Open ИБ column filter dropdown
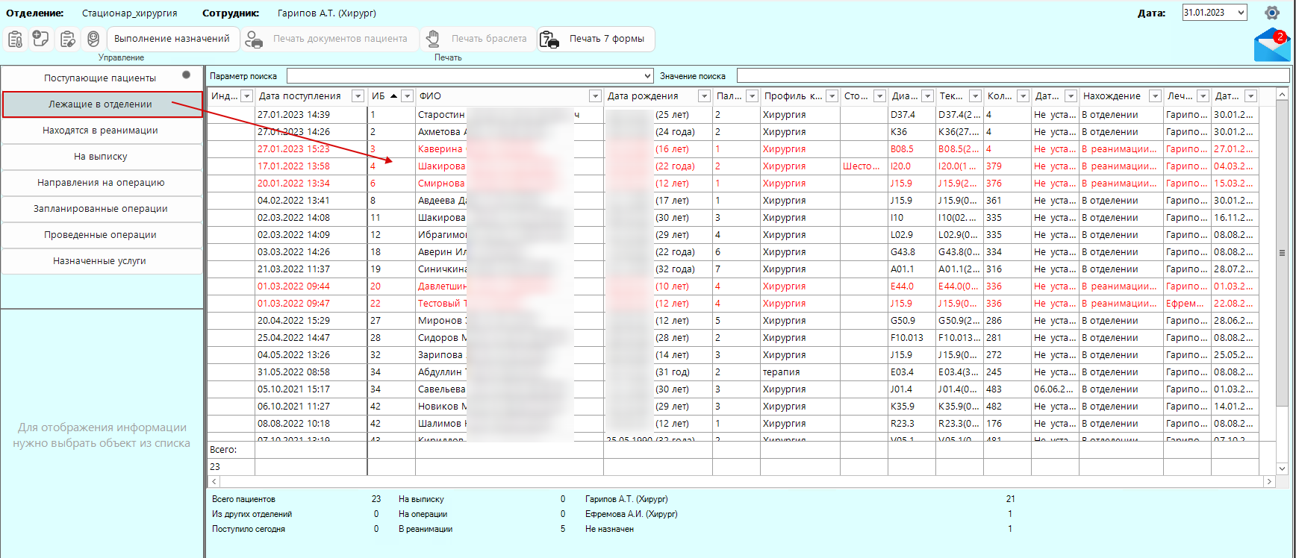The image size is (1296, 558). (x=407, y=96)
